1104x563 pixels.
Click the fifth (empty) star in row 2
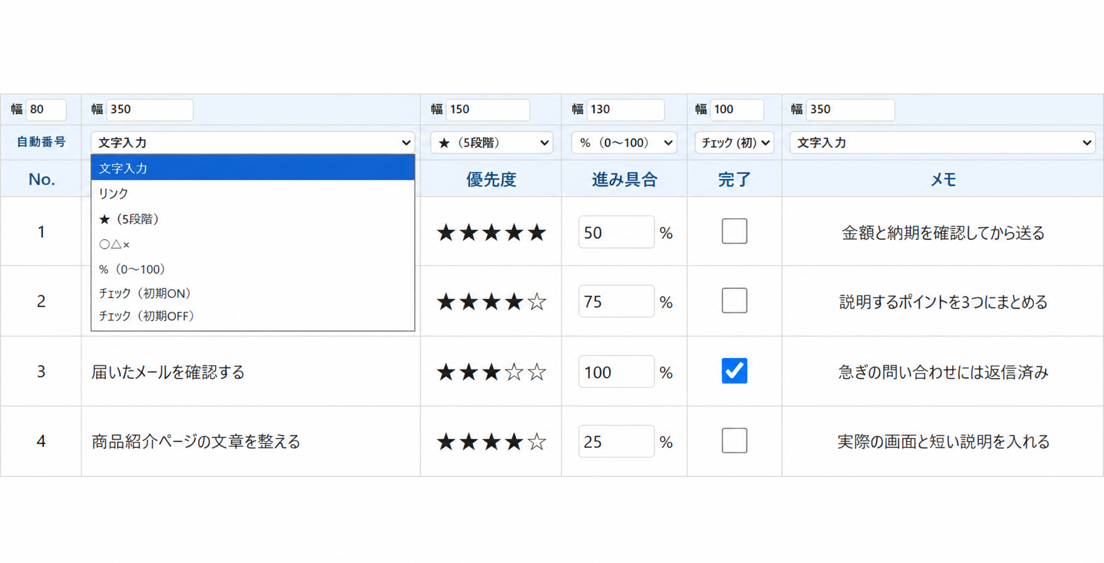point(536,302)
